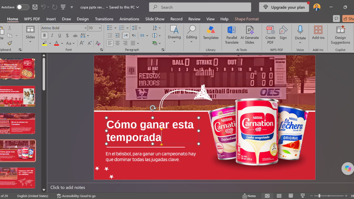
Task: Switch to Reading View icon
Action: (291, 196)
